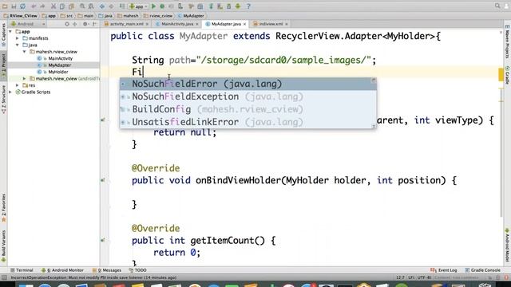Click the Cut scissors icon
The width and height of the screenshot is (511, 287).
click(x=53, y=6)
